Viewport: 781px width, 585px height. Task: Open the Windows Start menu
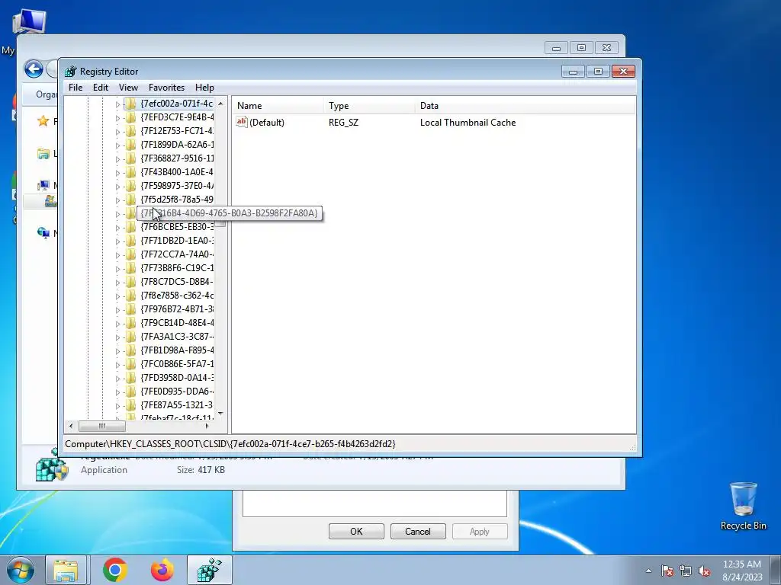point(20,570)
